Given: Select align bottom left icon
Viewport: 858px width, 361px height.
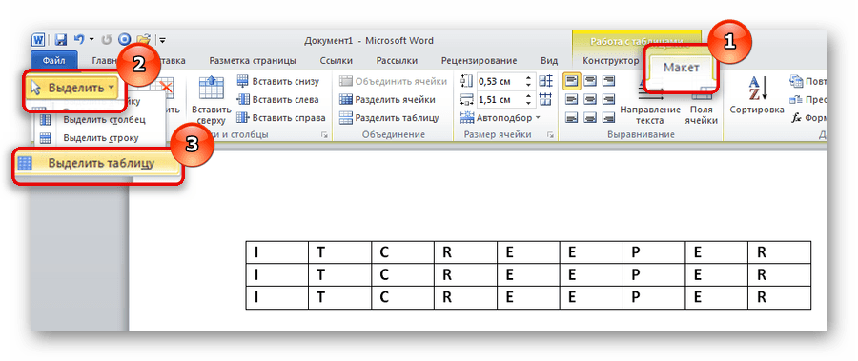Looking at the screenshot, I should tap(571, 117).
